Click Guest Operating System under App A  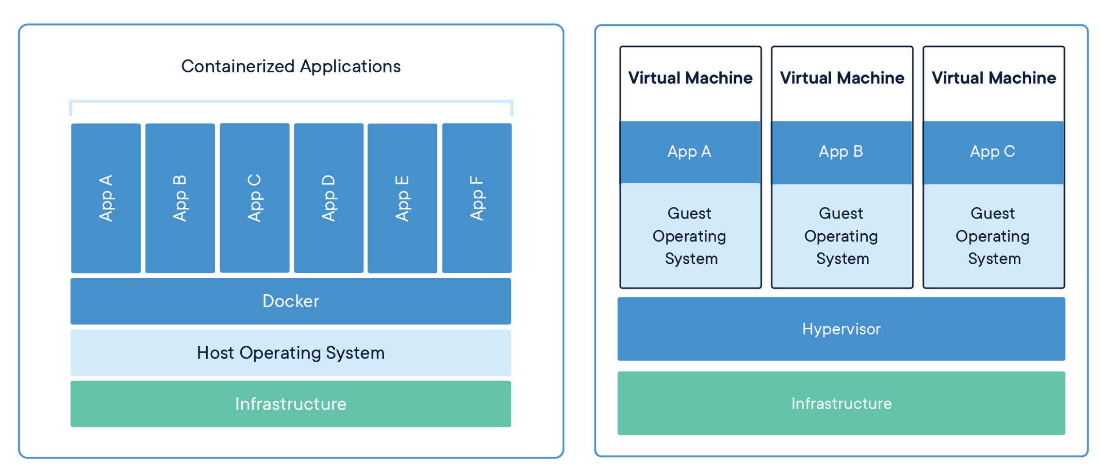pyautogui.click(x=690, y=236)
